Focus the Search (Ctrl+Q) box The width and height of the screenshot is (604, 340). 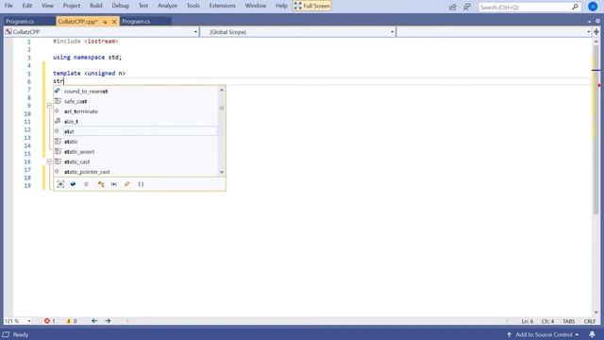click(529, 7)
